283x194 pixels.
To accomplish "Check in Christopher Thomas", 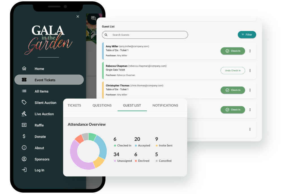I will tap(233, 90).
